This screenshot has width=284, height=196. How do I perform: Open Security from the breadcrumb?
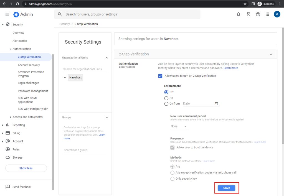point(65,24)
